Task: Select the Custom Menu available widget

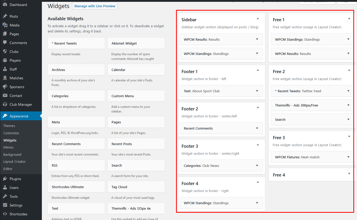Action: (x=136, y=96)
